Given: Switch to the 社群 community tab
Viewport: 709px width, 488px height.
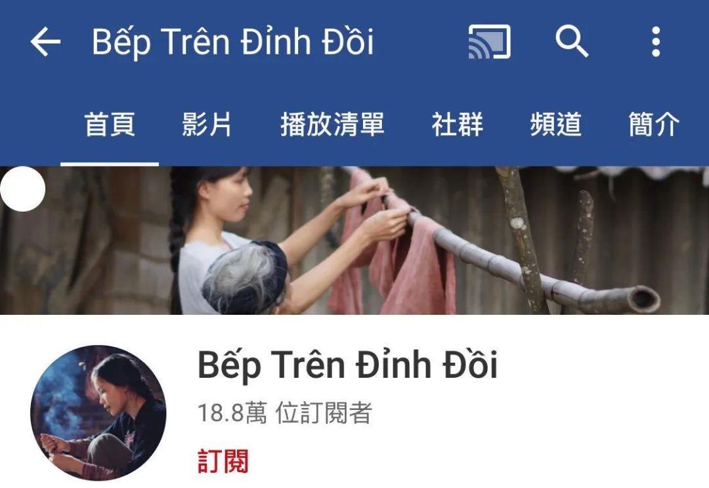Looking at the screenshot, I should (x=458, y=124).
